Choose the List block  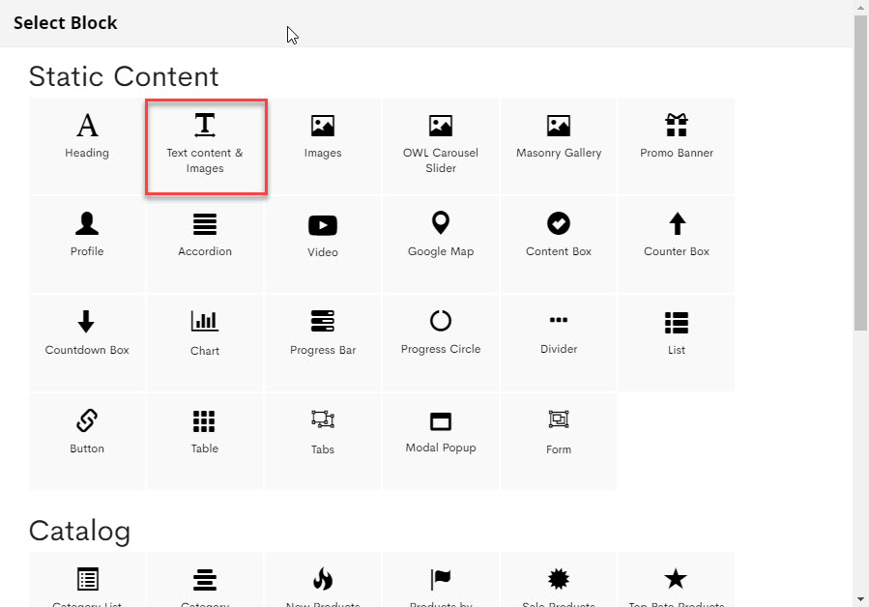tap(677, 343)
